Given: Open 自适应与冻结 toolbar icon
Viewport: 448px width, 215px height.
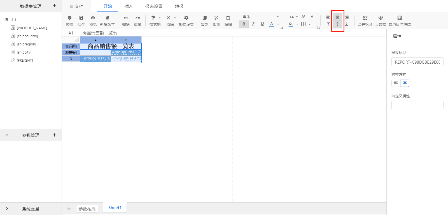Looking at the screenshot, I should [400, 18].
